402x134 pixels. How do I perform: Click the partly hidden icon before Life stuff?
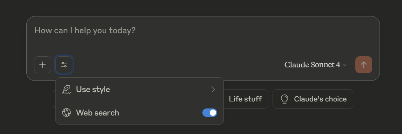pos(223,99)
